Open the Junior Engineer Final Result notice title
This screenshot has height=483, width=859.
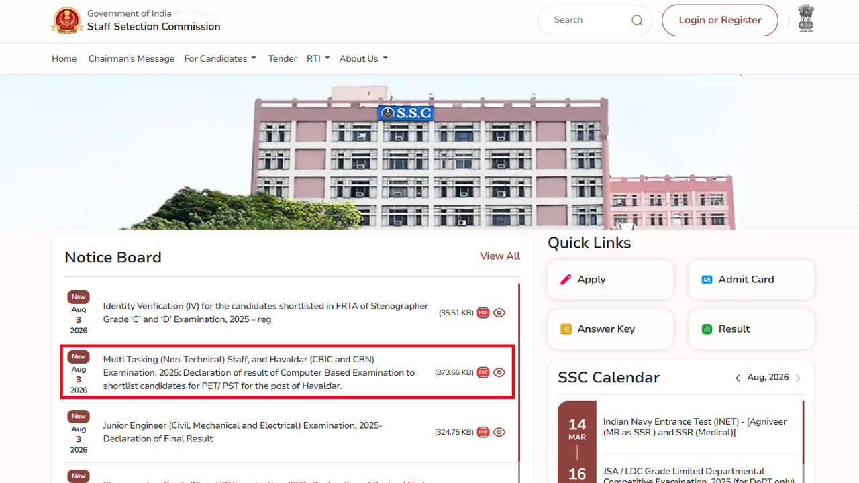(x=242, y=432)
